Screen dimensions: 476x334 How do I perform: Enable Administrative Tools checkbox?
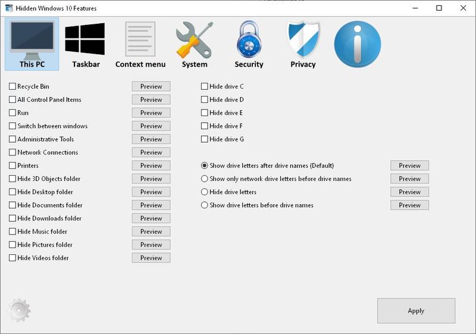12,139
